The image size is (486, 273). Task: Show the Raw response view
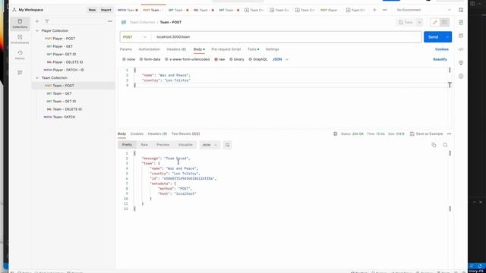144,145
